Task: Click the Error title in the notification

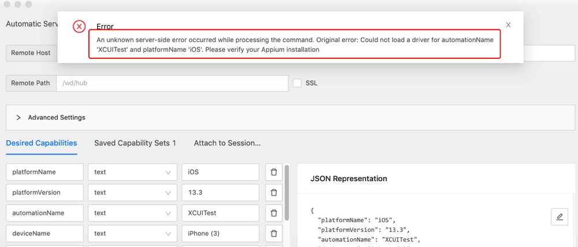Action: pyautogui.click(x=105, y=27)
